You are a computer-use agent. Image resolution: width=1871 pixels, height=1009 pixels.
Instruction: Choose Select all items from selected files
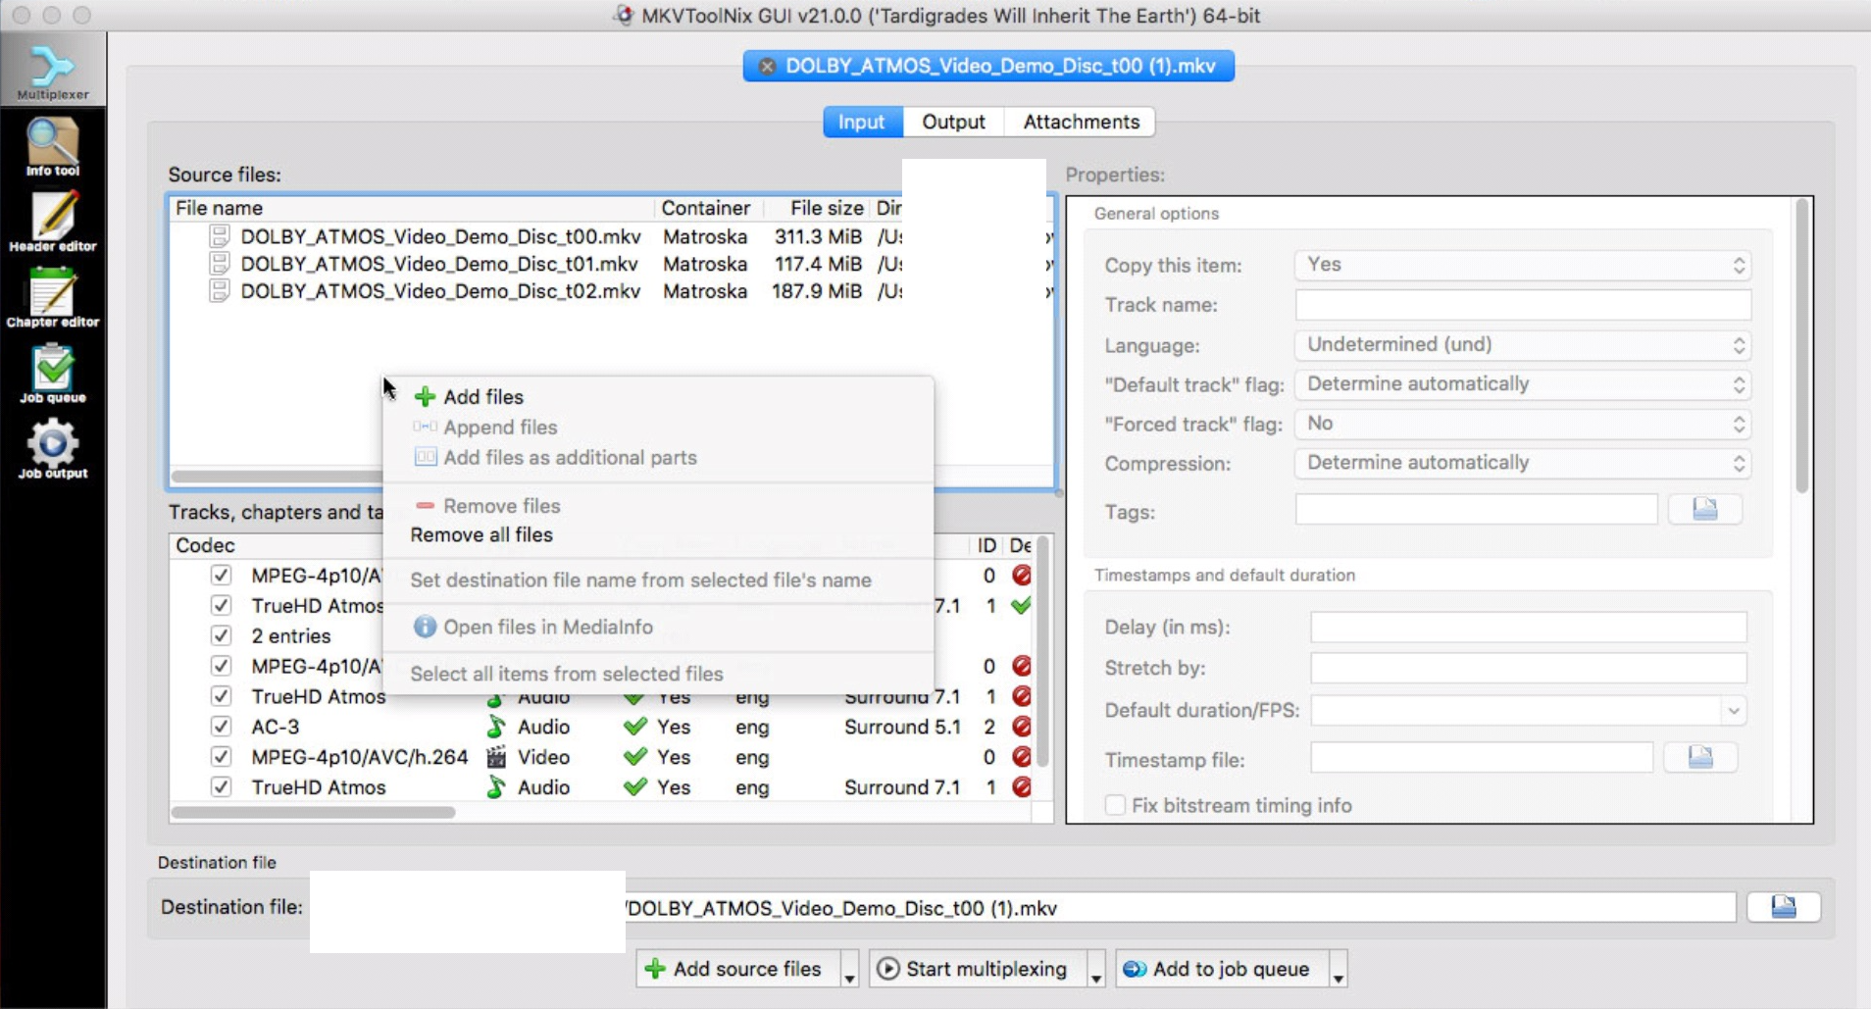tap(658, 674)
